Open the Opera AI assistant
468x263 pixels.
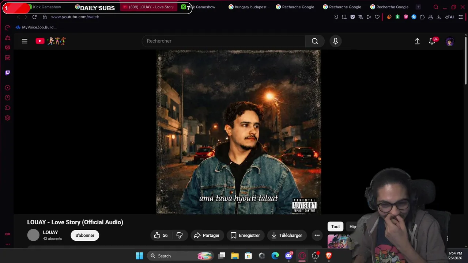click(449, 17)
